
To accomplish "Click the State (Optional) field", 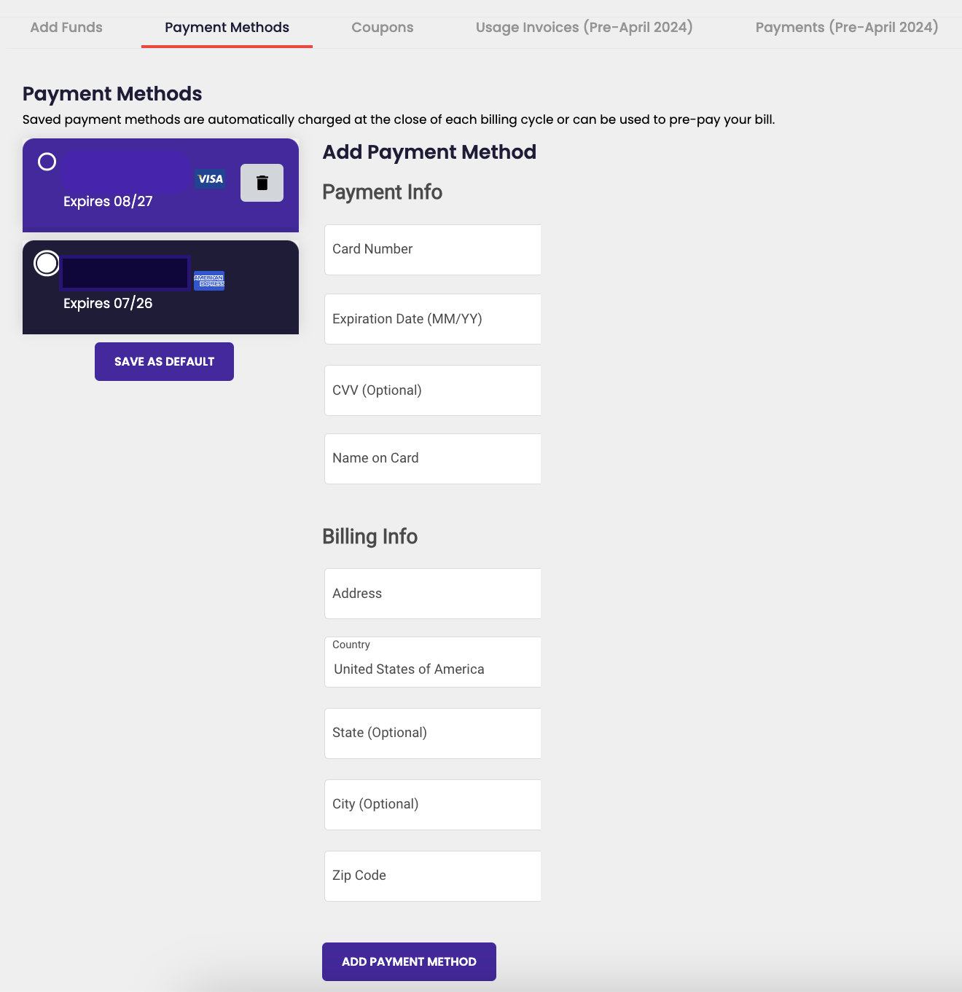I will coord(433,733).
